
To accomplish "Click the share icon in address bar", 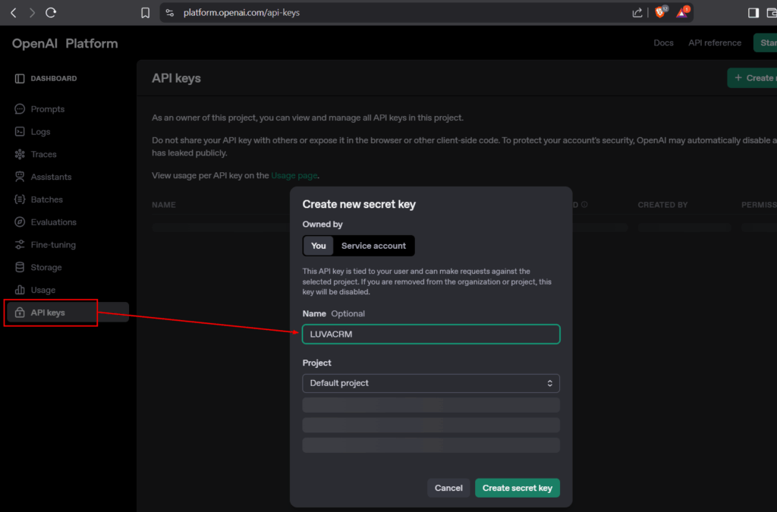I will point(637,13).
